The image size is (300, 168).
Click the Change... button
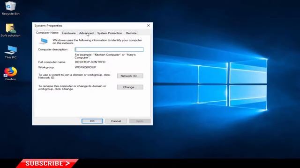[x=130, y=87]
